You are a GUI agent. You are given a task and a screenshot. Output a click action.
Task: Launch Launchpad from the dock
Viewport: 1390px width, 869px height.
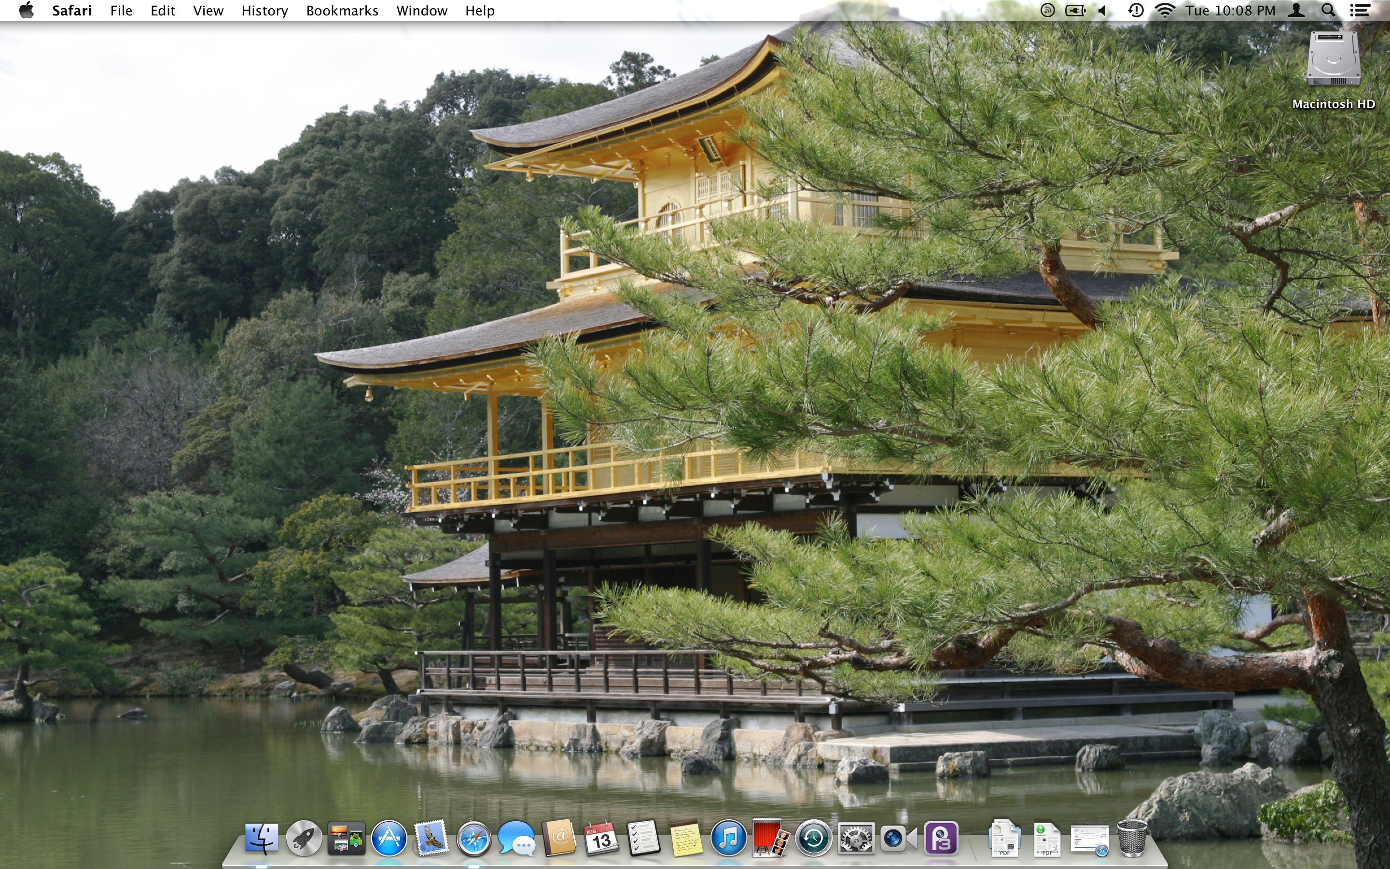coord(304,838)
